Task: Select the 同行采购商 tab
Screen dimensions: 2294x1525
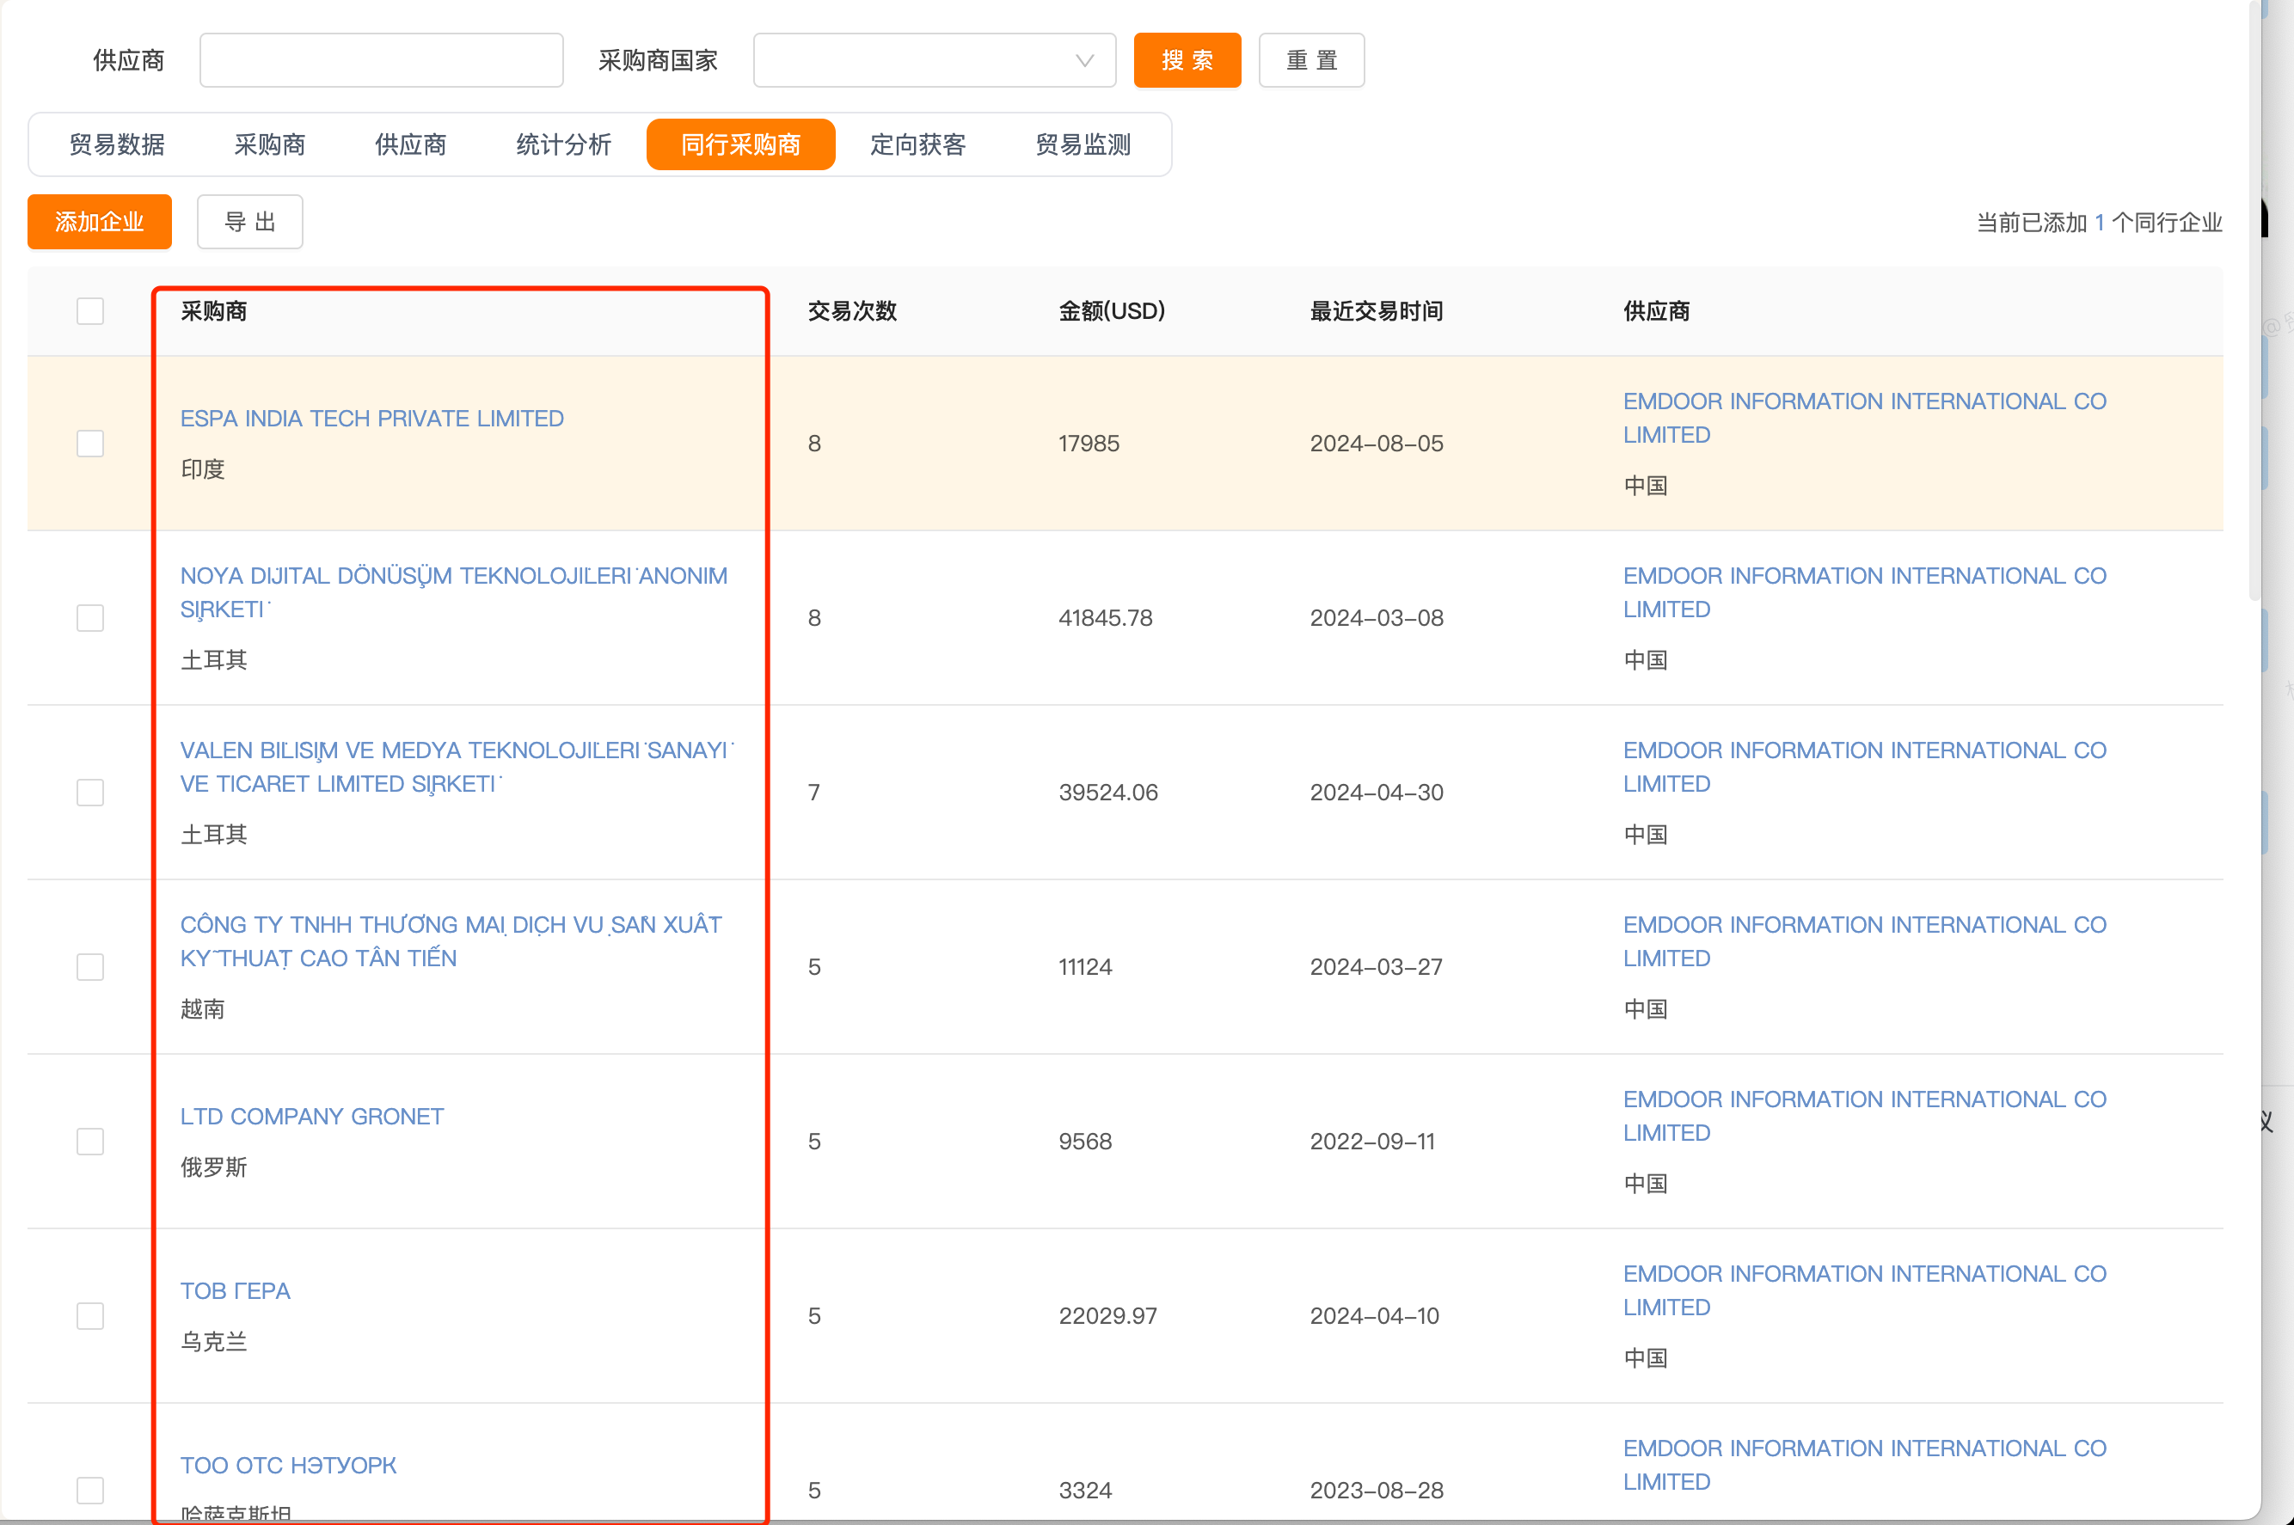Action: click(x=740, y=145)
